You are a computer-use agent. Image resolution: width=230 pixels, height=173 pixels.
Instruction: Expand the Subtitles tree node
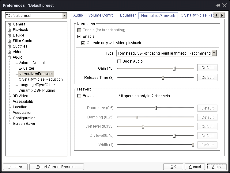coord(9,47)
